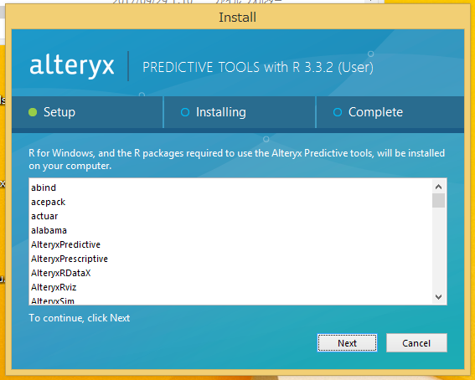Click scrollbar down arrow in package list

pyautogui.click(x=438, y=297)
